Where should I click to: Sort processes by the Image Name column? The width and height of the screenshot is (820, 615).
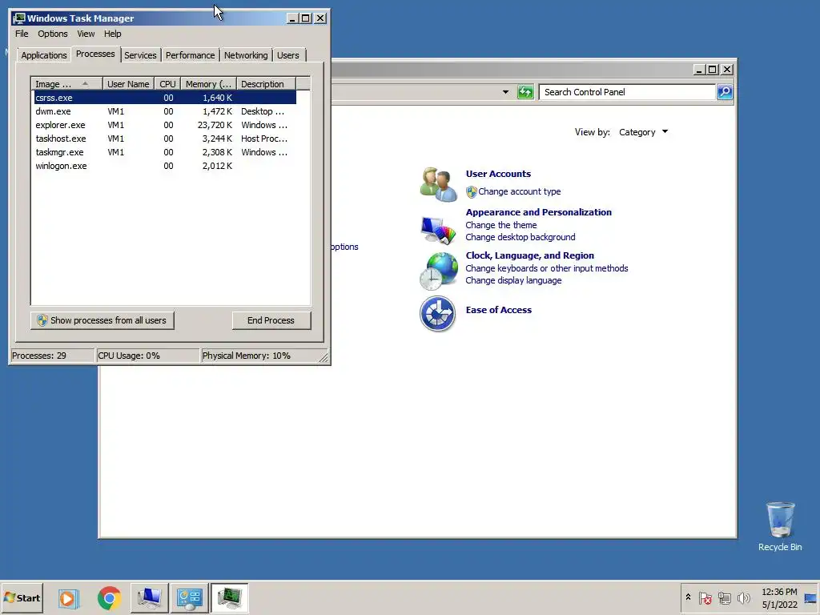tap(66, 84)
